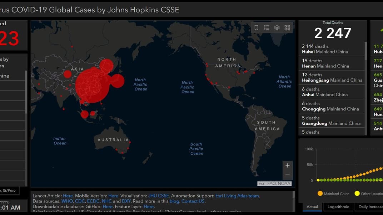Open the basemap gallery grid icon
Screen dimensions: 383x215
click(x=287, y=28)
